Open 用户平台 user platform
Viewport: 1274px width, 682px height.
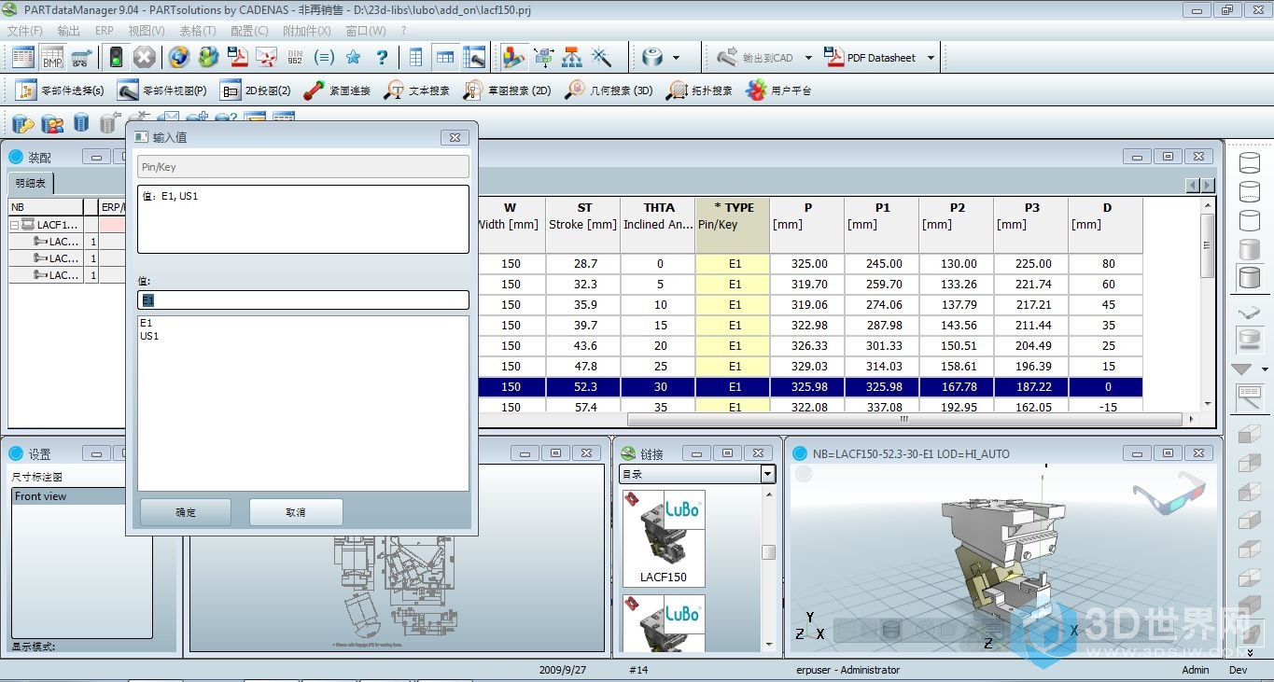[778, 90]
